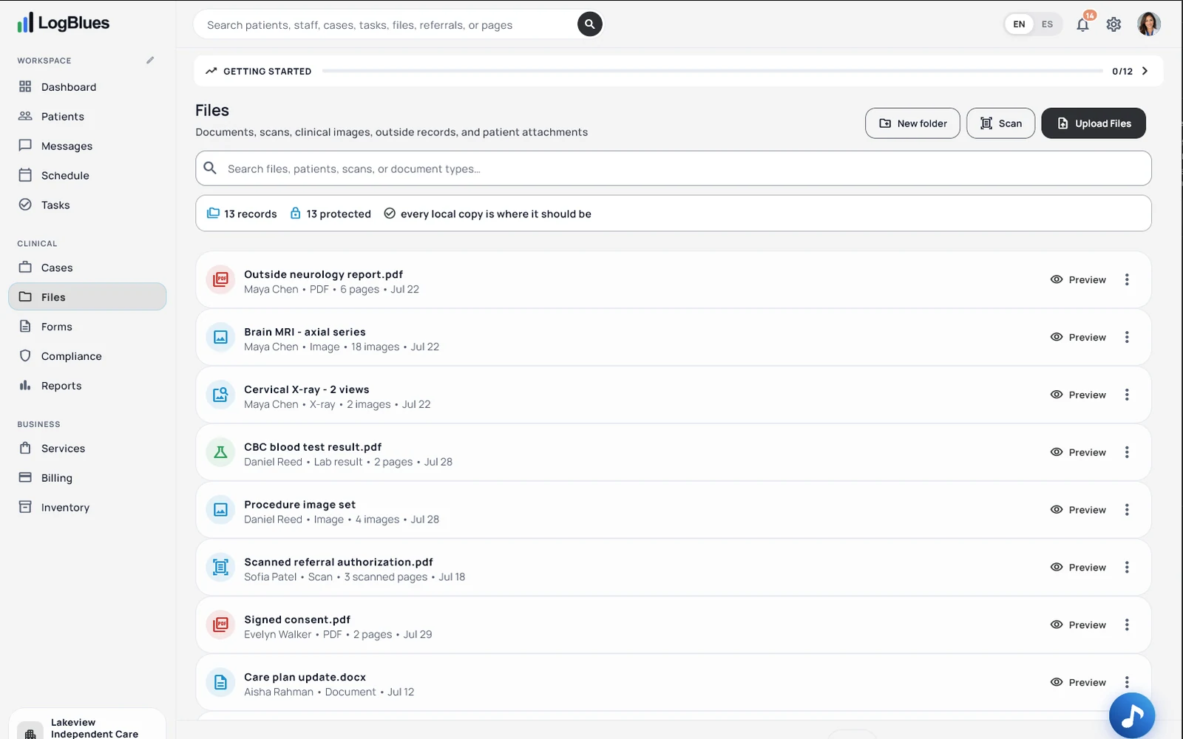Open more options for CBC blood test result
Screen dimensions: 1183x739
tap(1127, 452)
